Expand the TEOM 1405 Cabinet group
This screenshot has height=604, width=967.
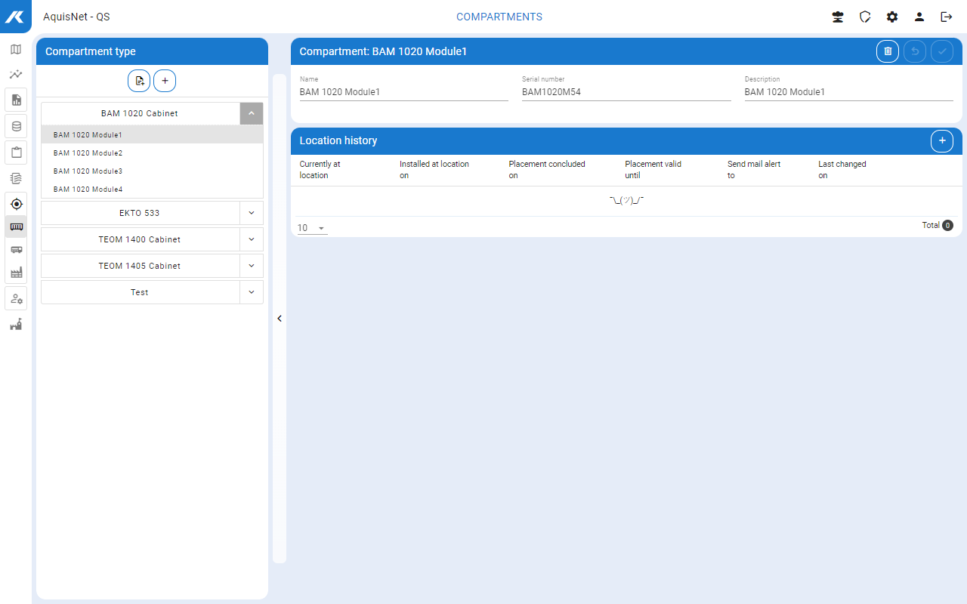252,266
